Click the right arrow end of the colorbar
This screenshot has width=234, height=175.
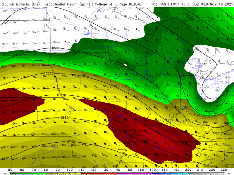227,173
